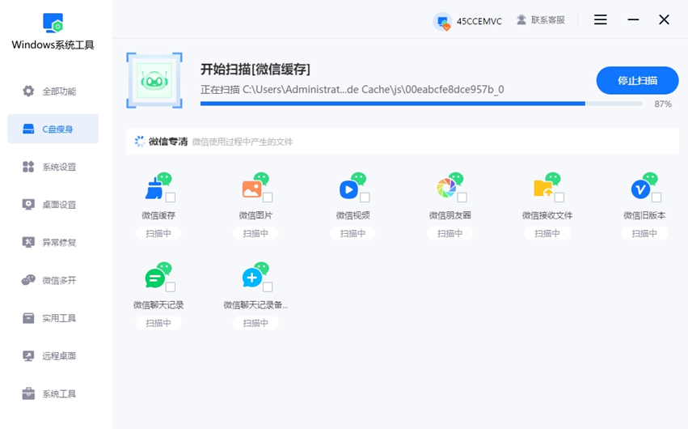
Task: Click the spinning loader icon by 微信专清
Action: (x=140, y=141)
